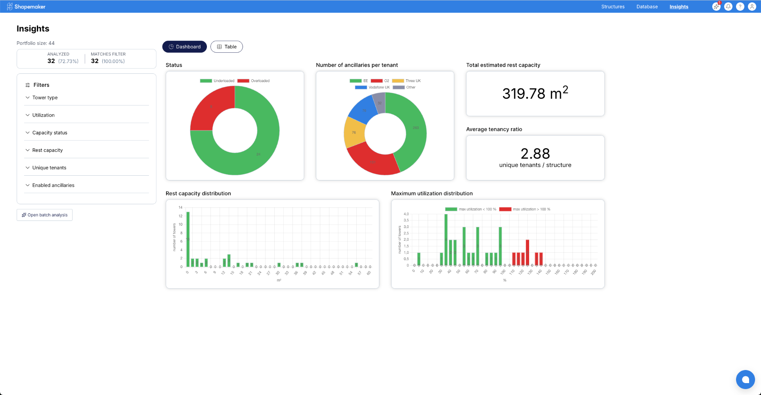This screenshot has width=761, height=395.
Task: Toggle Underloaded legend in Status chart
Action: pyautogui.click(x=217, y=81)
